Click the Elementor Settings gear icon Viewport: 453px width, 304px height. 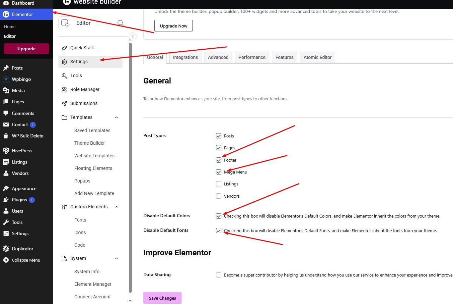pyautogui.click(x=64, y=62)
